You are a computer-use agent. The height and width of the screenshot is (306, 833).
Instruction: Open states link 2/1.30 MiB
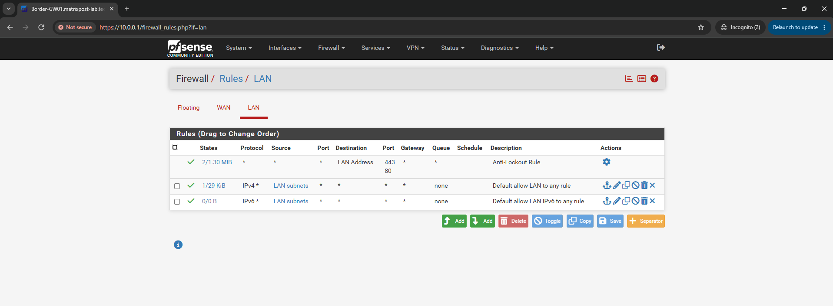[x=217, y=162]
